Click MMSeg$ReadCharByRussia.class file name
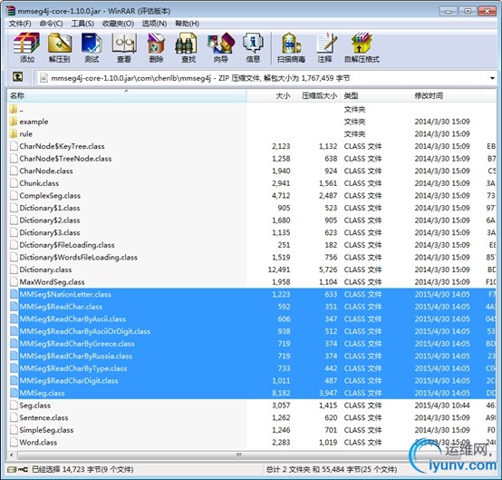This screenshot has height=480, width=502. [75, 356]
